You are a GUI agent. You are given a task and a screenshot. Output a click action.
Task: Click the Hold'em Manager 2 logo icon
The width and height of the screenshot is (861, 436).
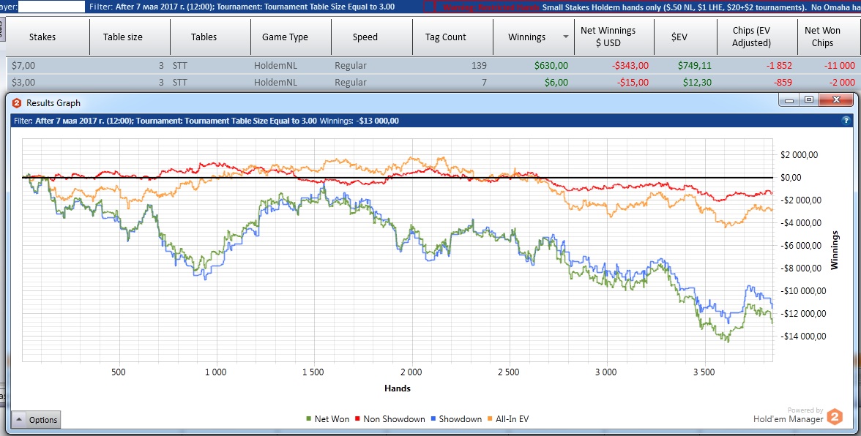(x=835, y=417)
